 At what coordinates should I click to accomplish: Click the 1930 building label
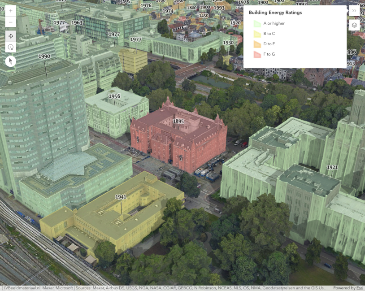click(228, 43)
